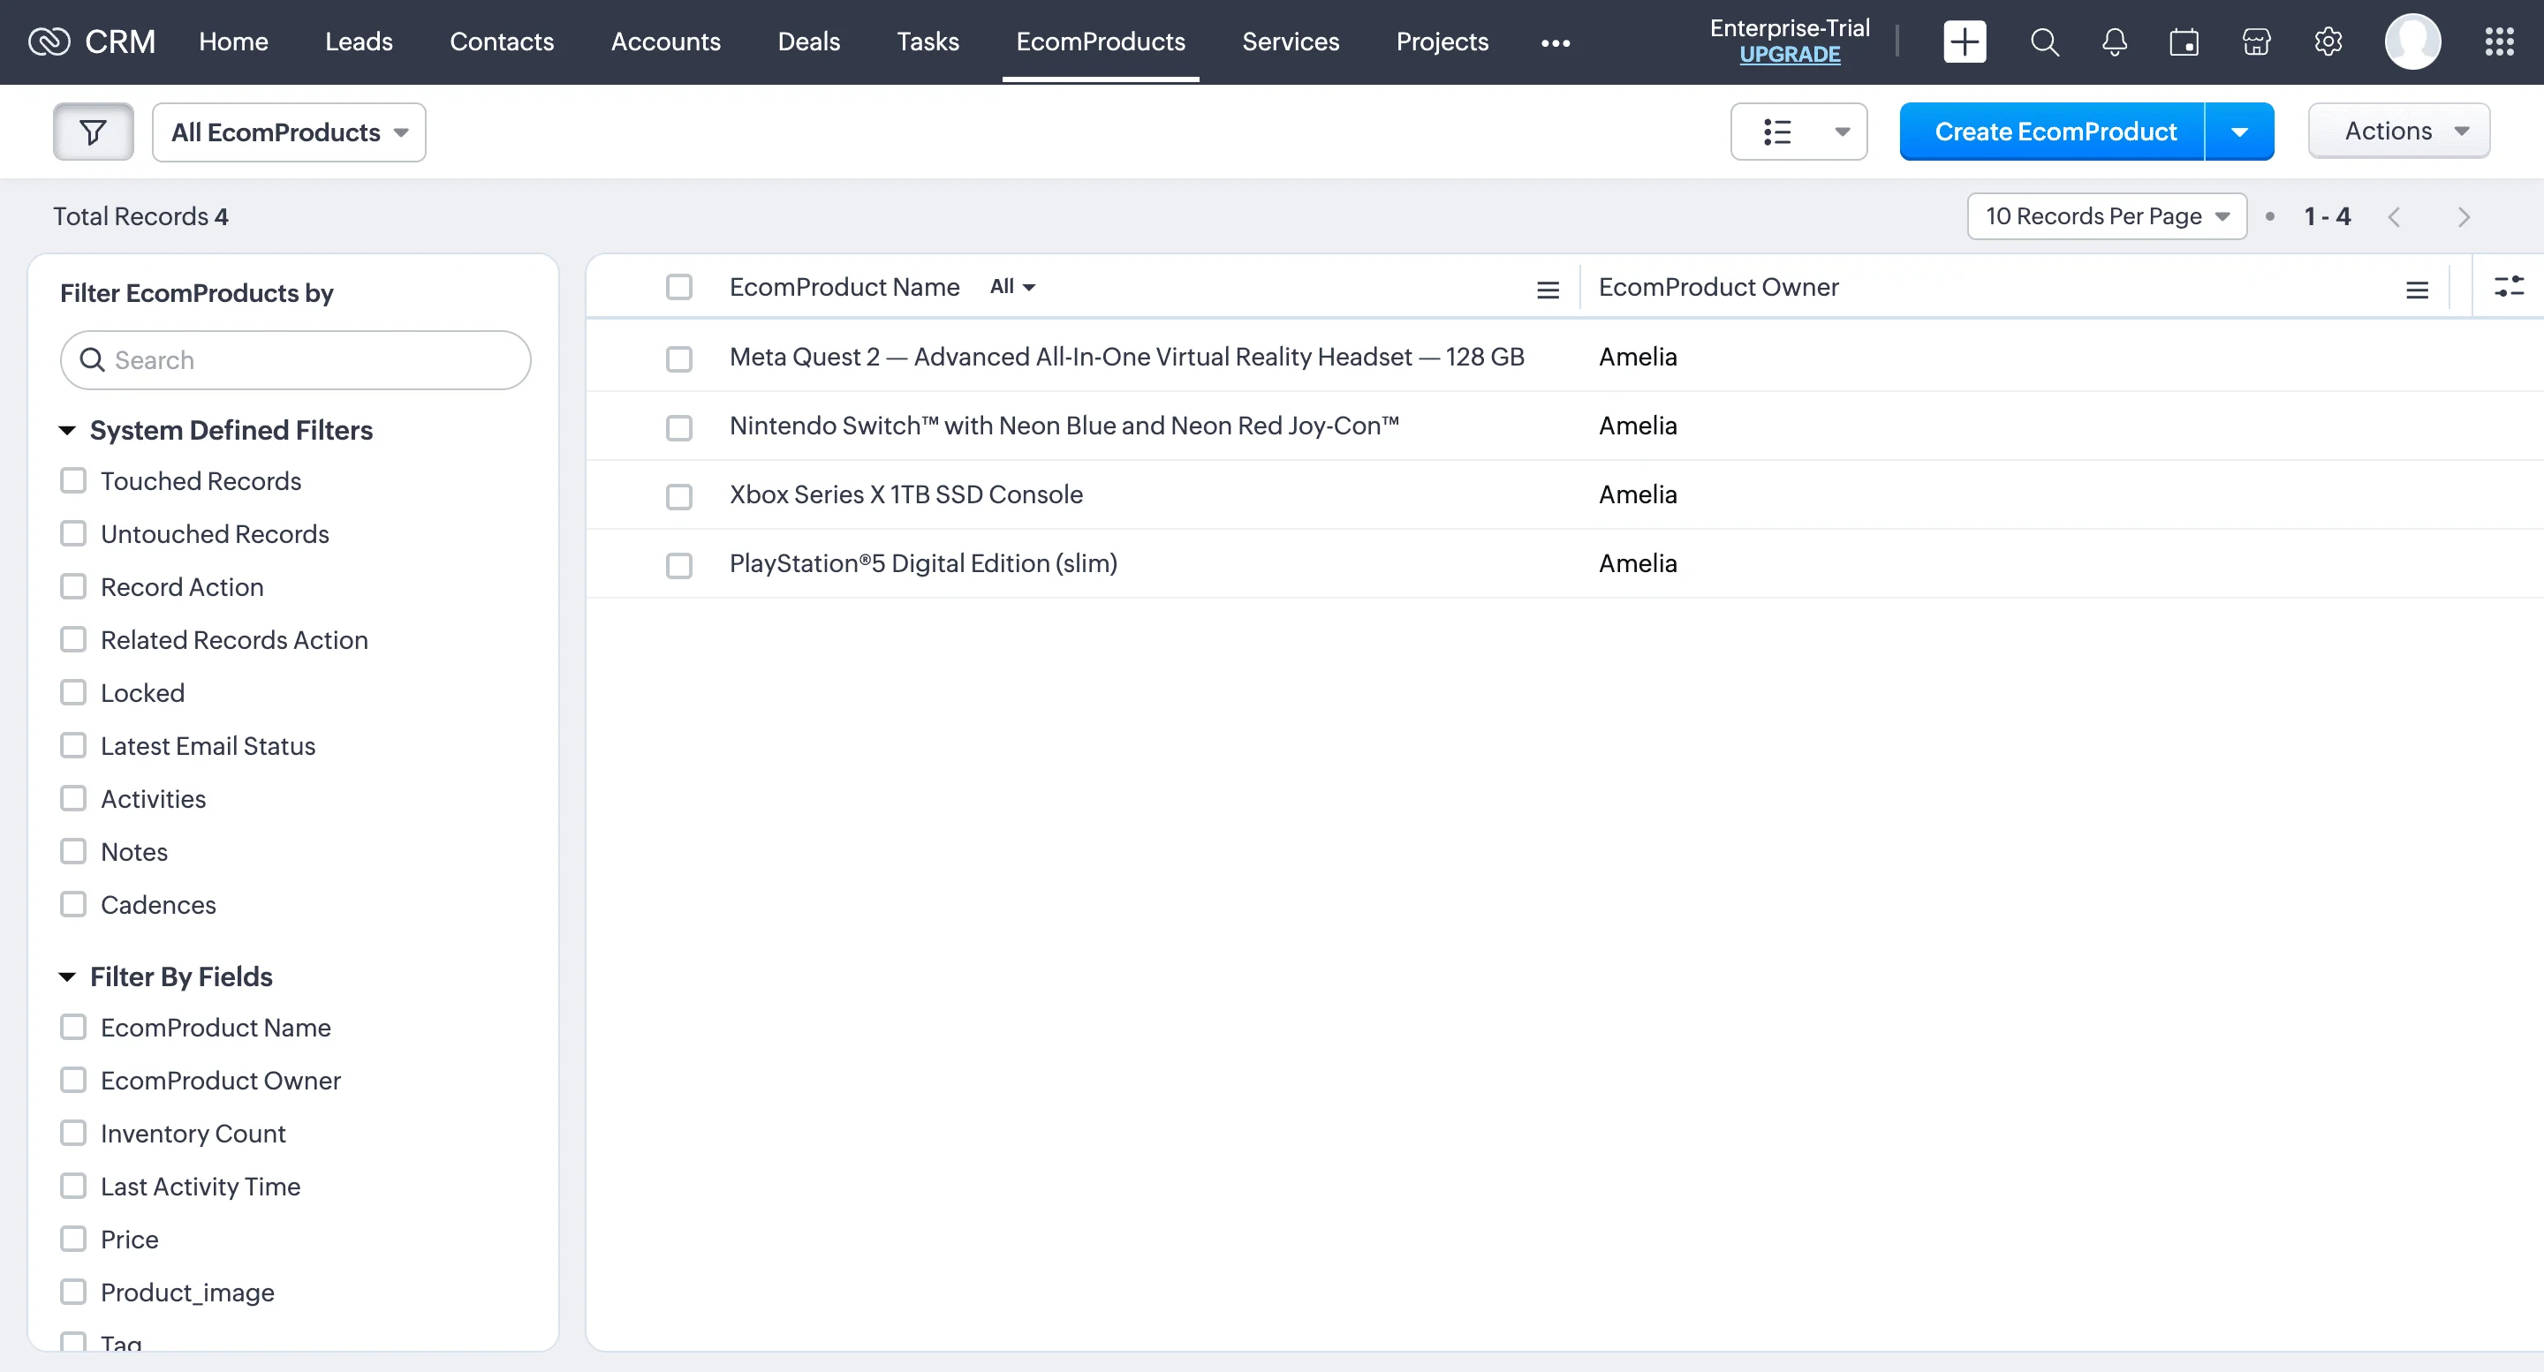Select all records header checkbox
Viewport: 2544px width, 1372px height.
pyautogui.click(x=678, y=287)
